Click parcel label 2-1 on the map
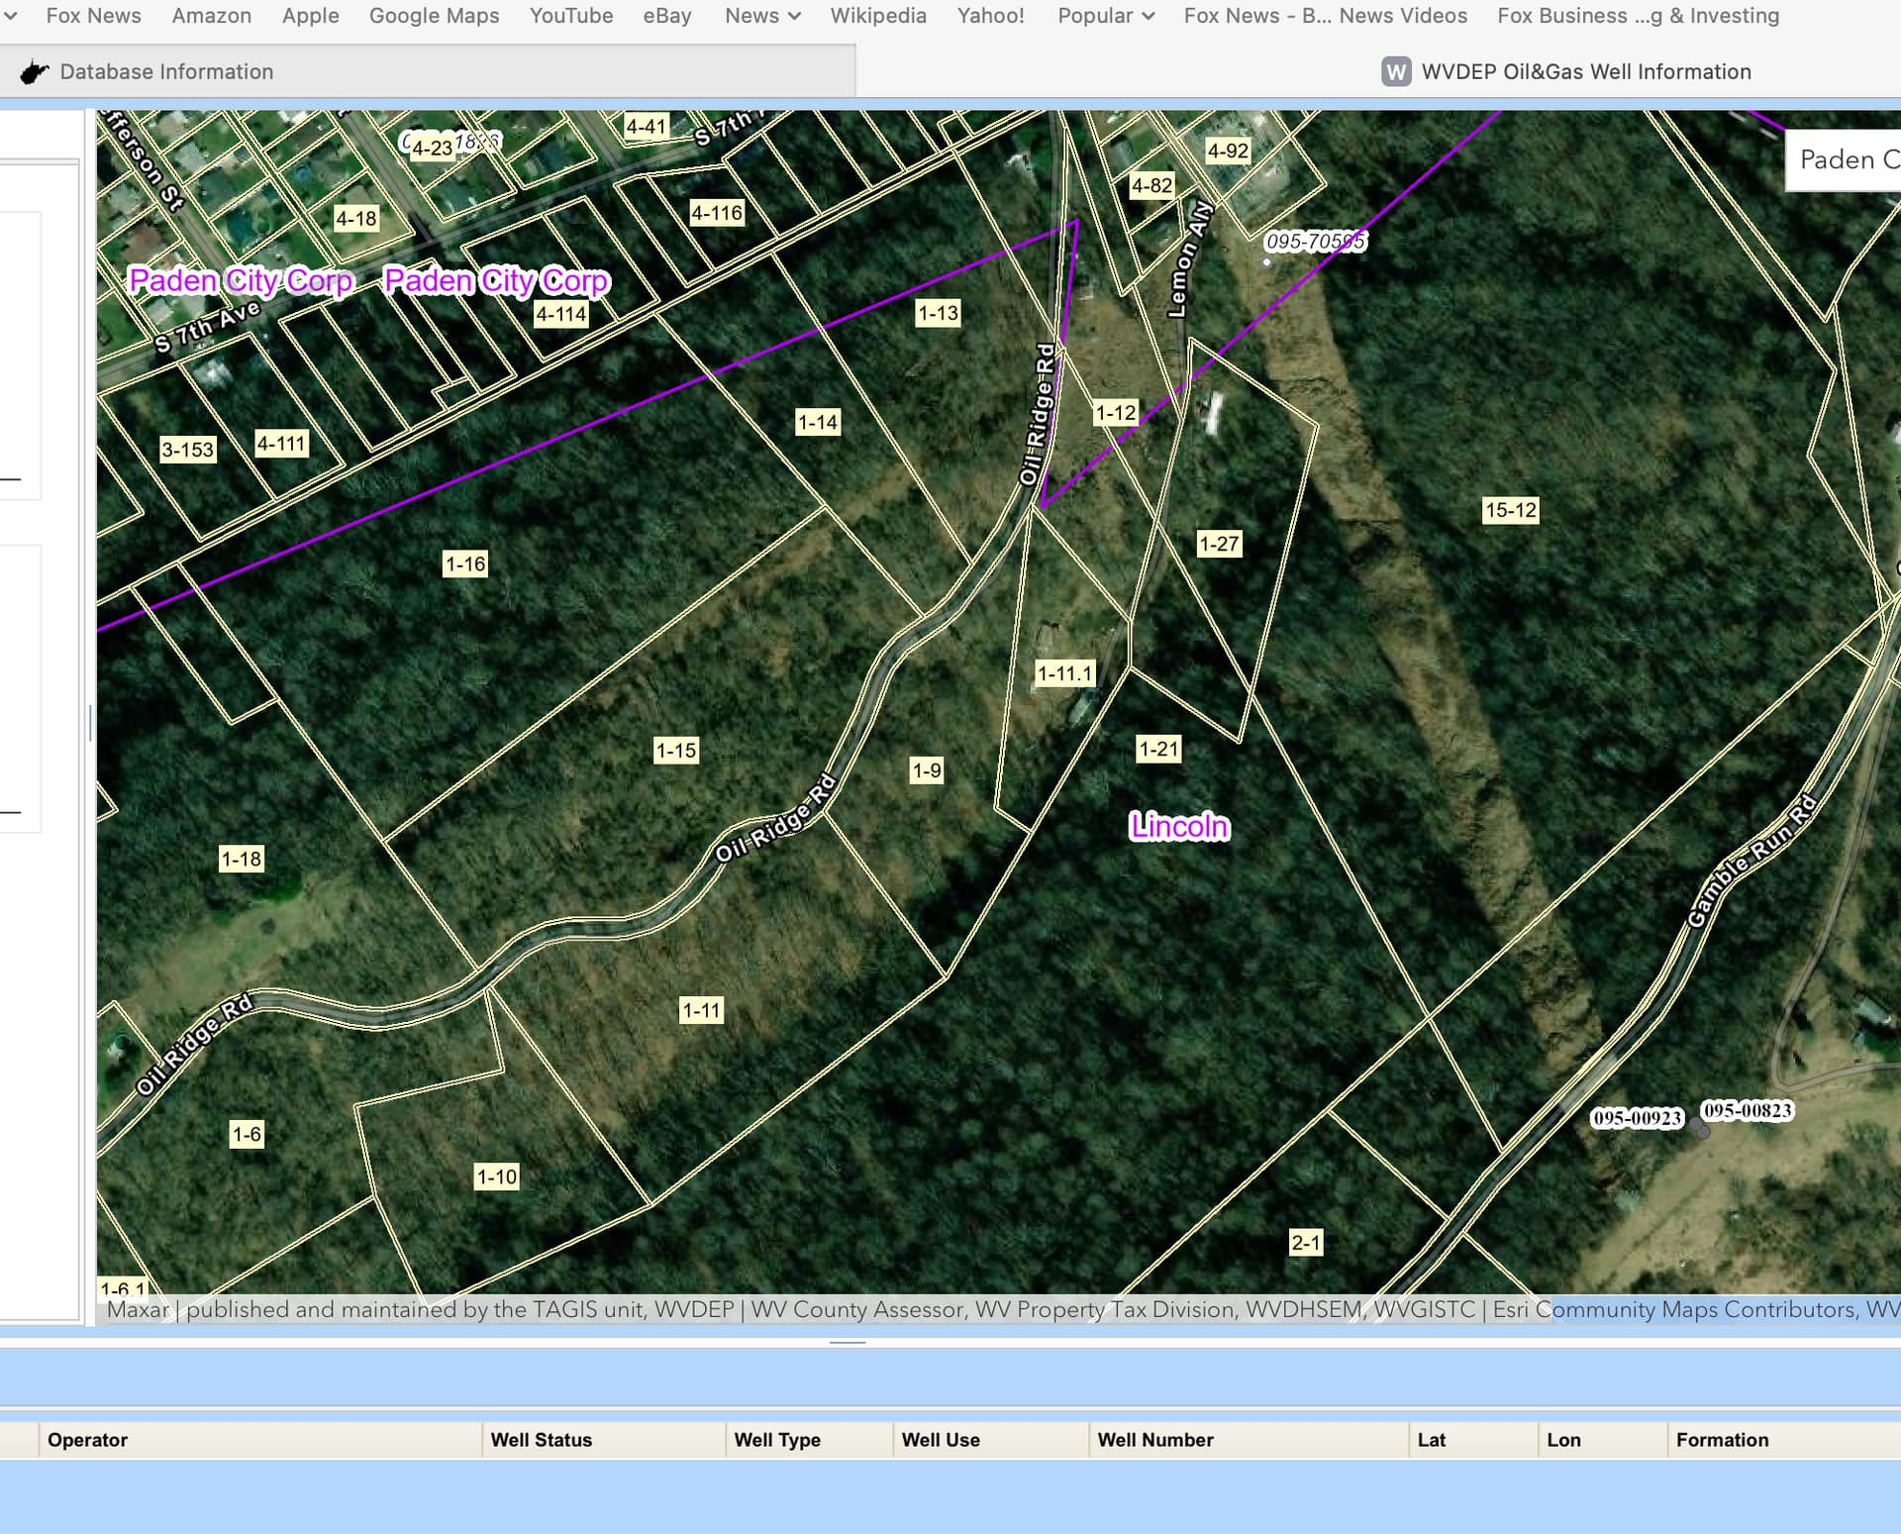1901x1534 pixels. (x=1306, y=1242)
